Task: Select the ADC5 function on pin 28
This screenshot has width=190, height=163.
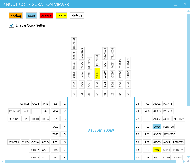Action: click(105, 75)
